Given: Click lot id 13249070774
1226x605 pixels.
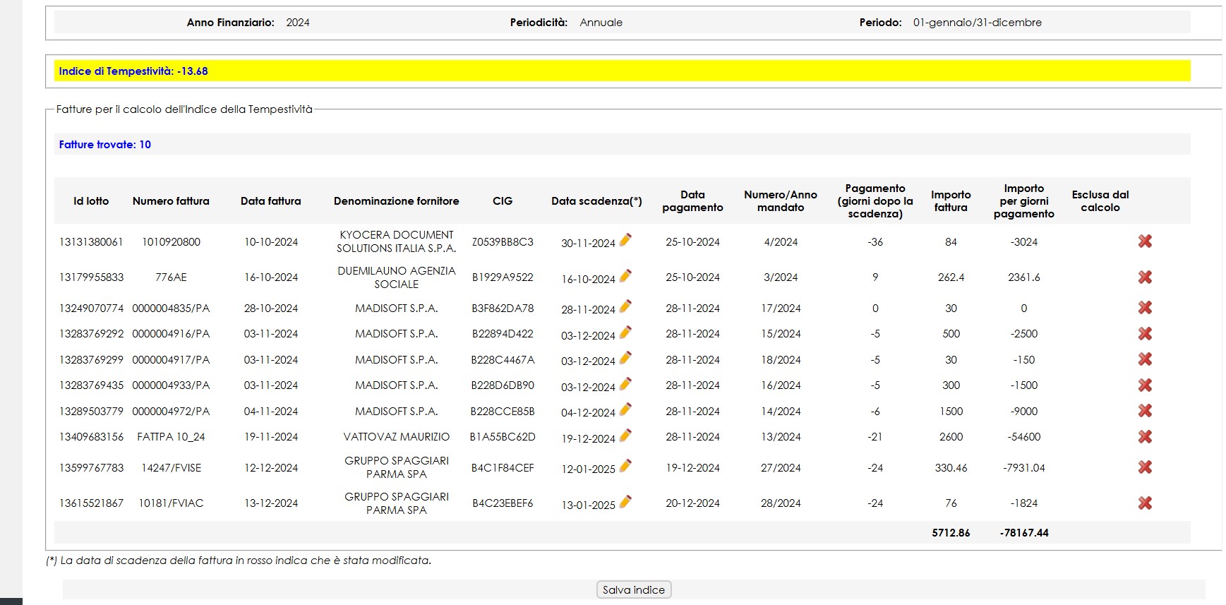Looking at the screenshot, I should point(91,309).
